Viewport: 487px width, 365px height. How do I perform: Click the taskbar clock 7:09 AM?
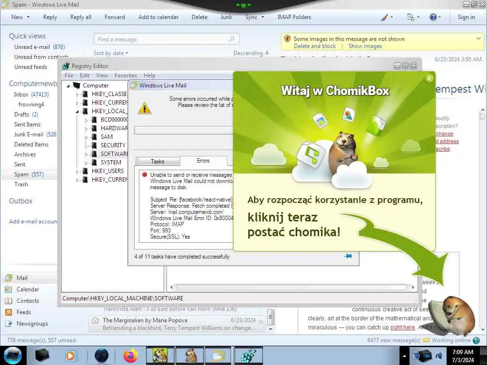coord(463,355)
